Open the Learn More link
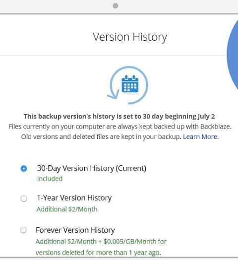This screenshot has width=238, height=260. [201, 136]
